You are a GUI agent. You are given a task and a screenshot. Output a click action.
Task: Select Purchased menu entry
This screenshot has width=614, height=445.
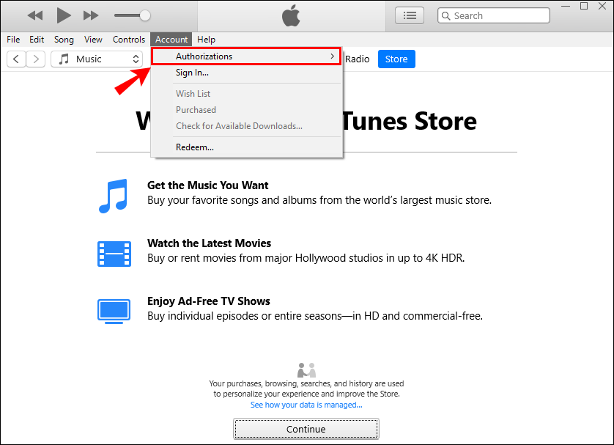pyautogui.click(x=246, y=110)
